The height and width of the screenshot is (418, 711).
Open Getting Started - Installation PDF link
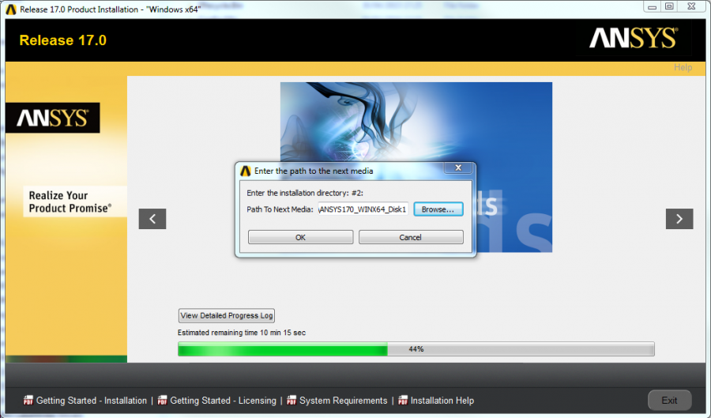click(x=91, y=401)
